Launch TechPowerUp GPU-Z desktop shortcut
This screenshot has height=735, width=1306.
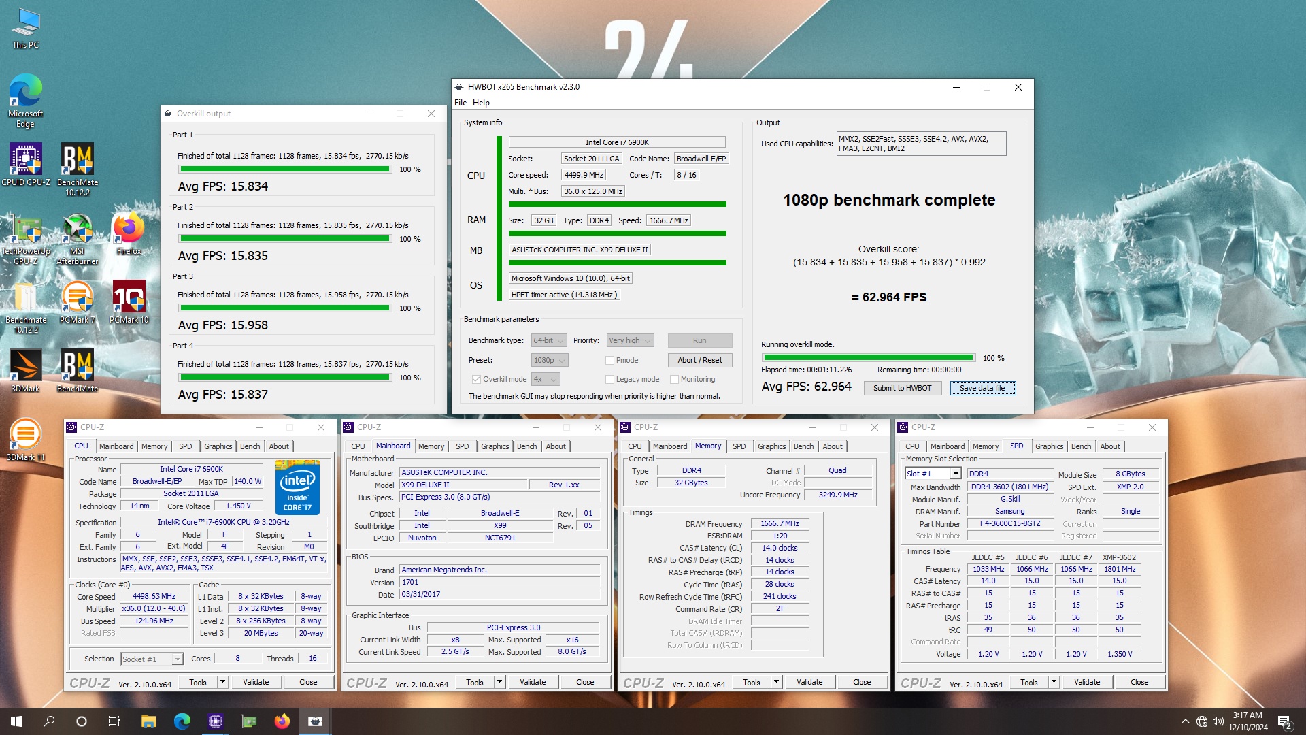[26, 238]
